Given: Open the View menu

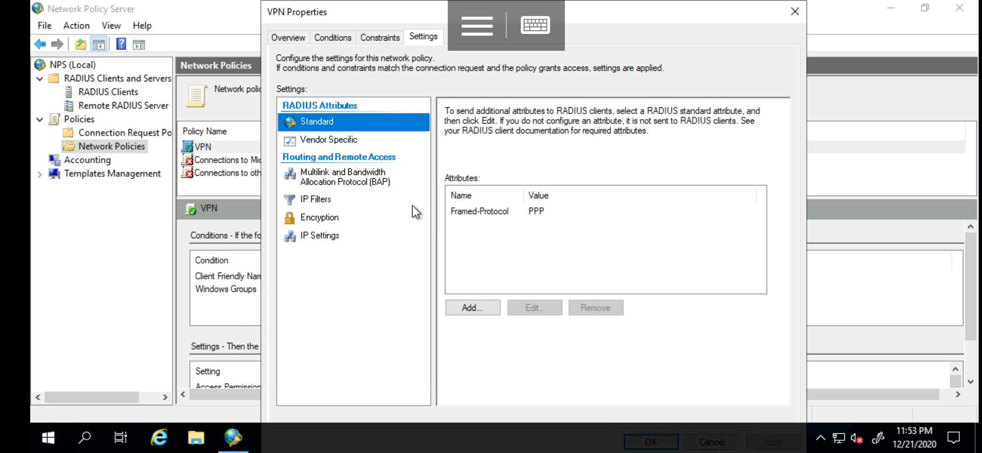Looking at the screenshot, I should point(111,26).
